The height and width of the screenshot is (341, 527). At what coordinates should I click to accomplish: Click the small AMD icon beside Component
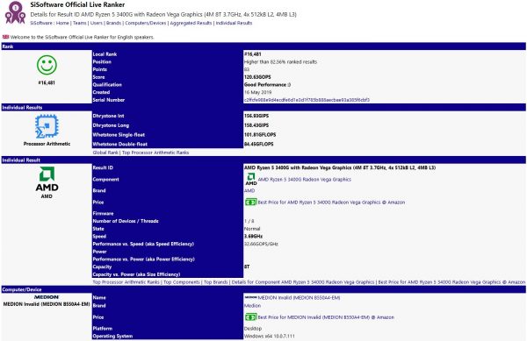coord(251,180)
